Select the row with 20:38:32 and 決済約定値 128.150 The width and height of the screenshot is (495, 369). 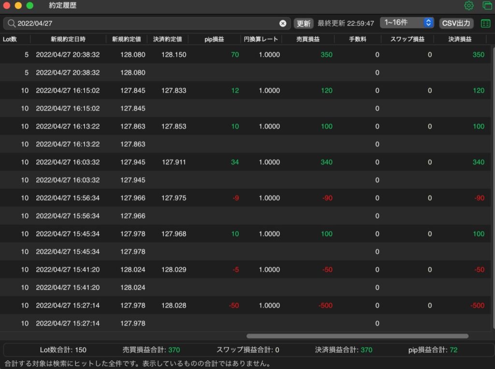tap(246, 55)
